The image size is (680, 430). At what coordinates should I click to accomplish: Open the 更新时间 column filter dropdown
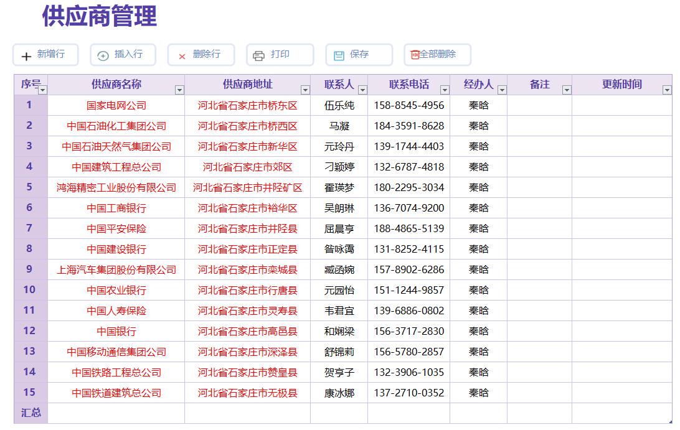click(x=667, y=90)
